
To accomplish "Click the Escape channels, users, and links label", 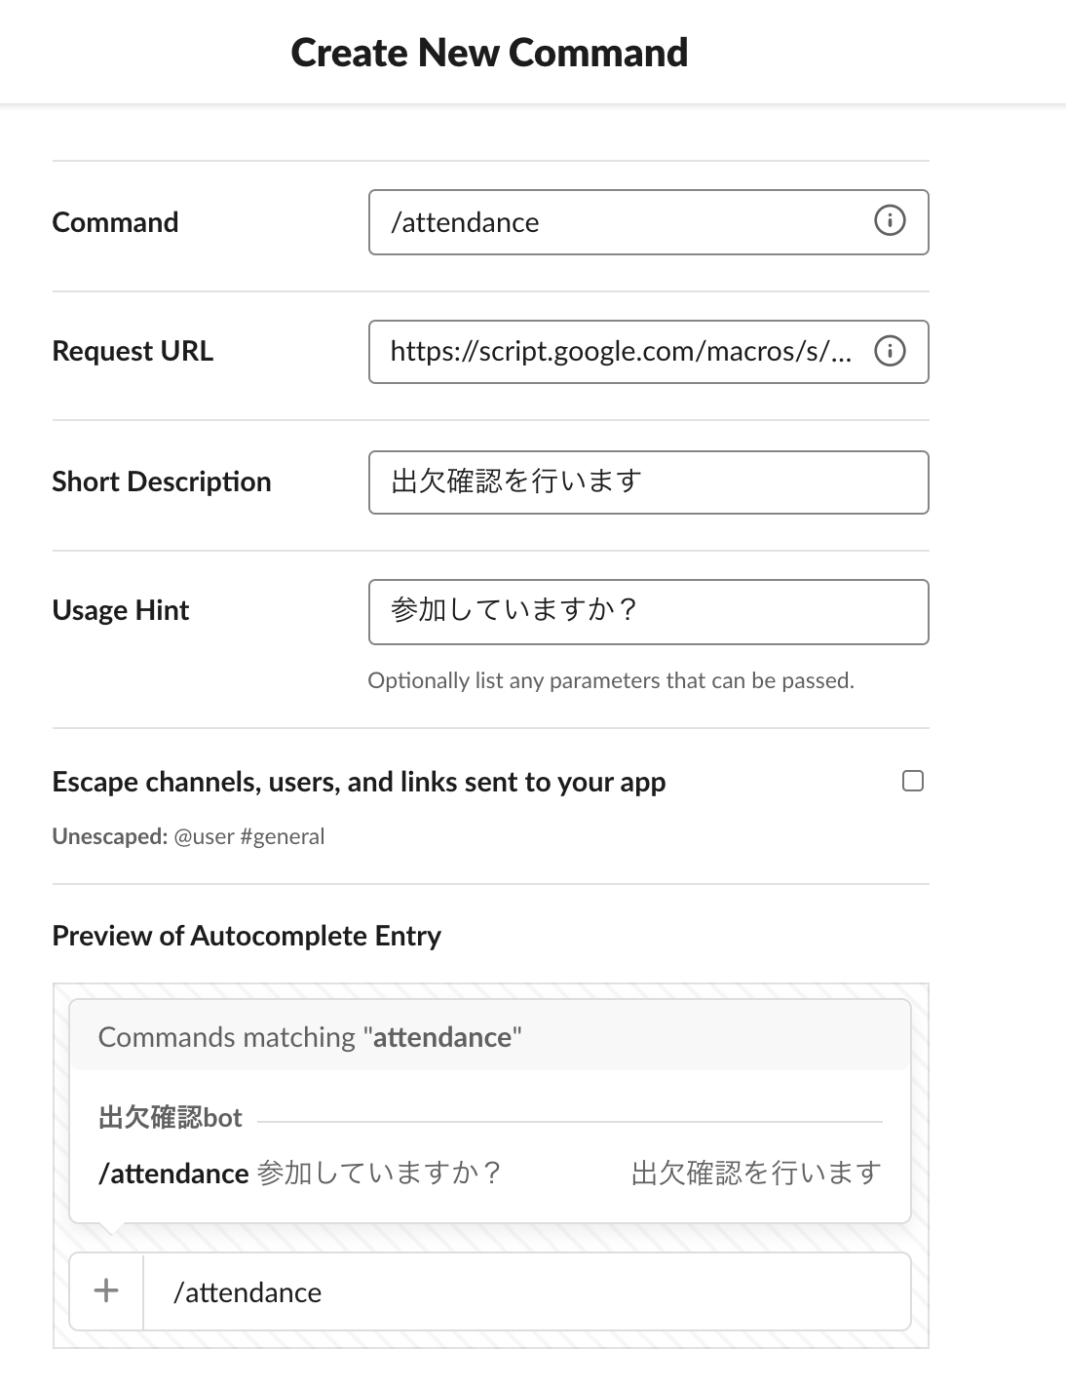I will tap(359, 782).
